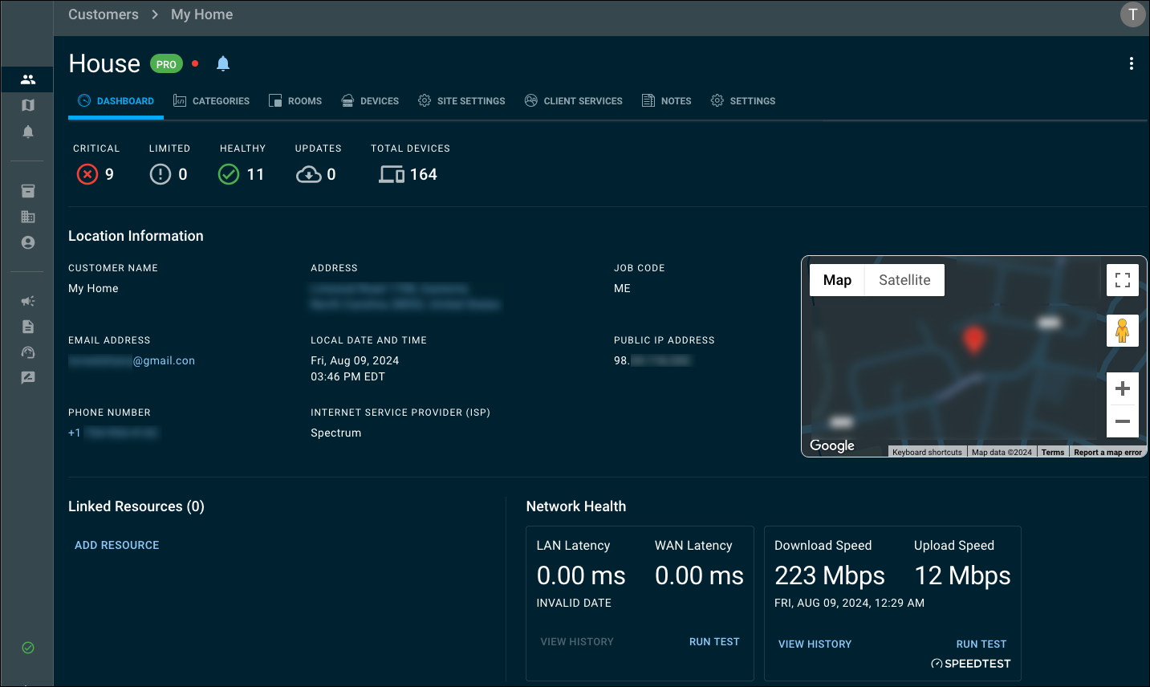Open the user avatar T in the top corner
Screen dimensions: 1150x687
[x=1132, y=14]
